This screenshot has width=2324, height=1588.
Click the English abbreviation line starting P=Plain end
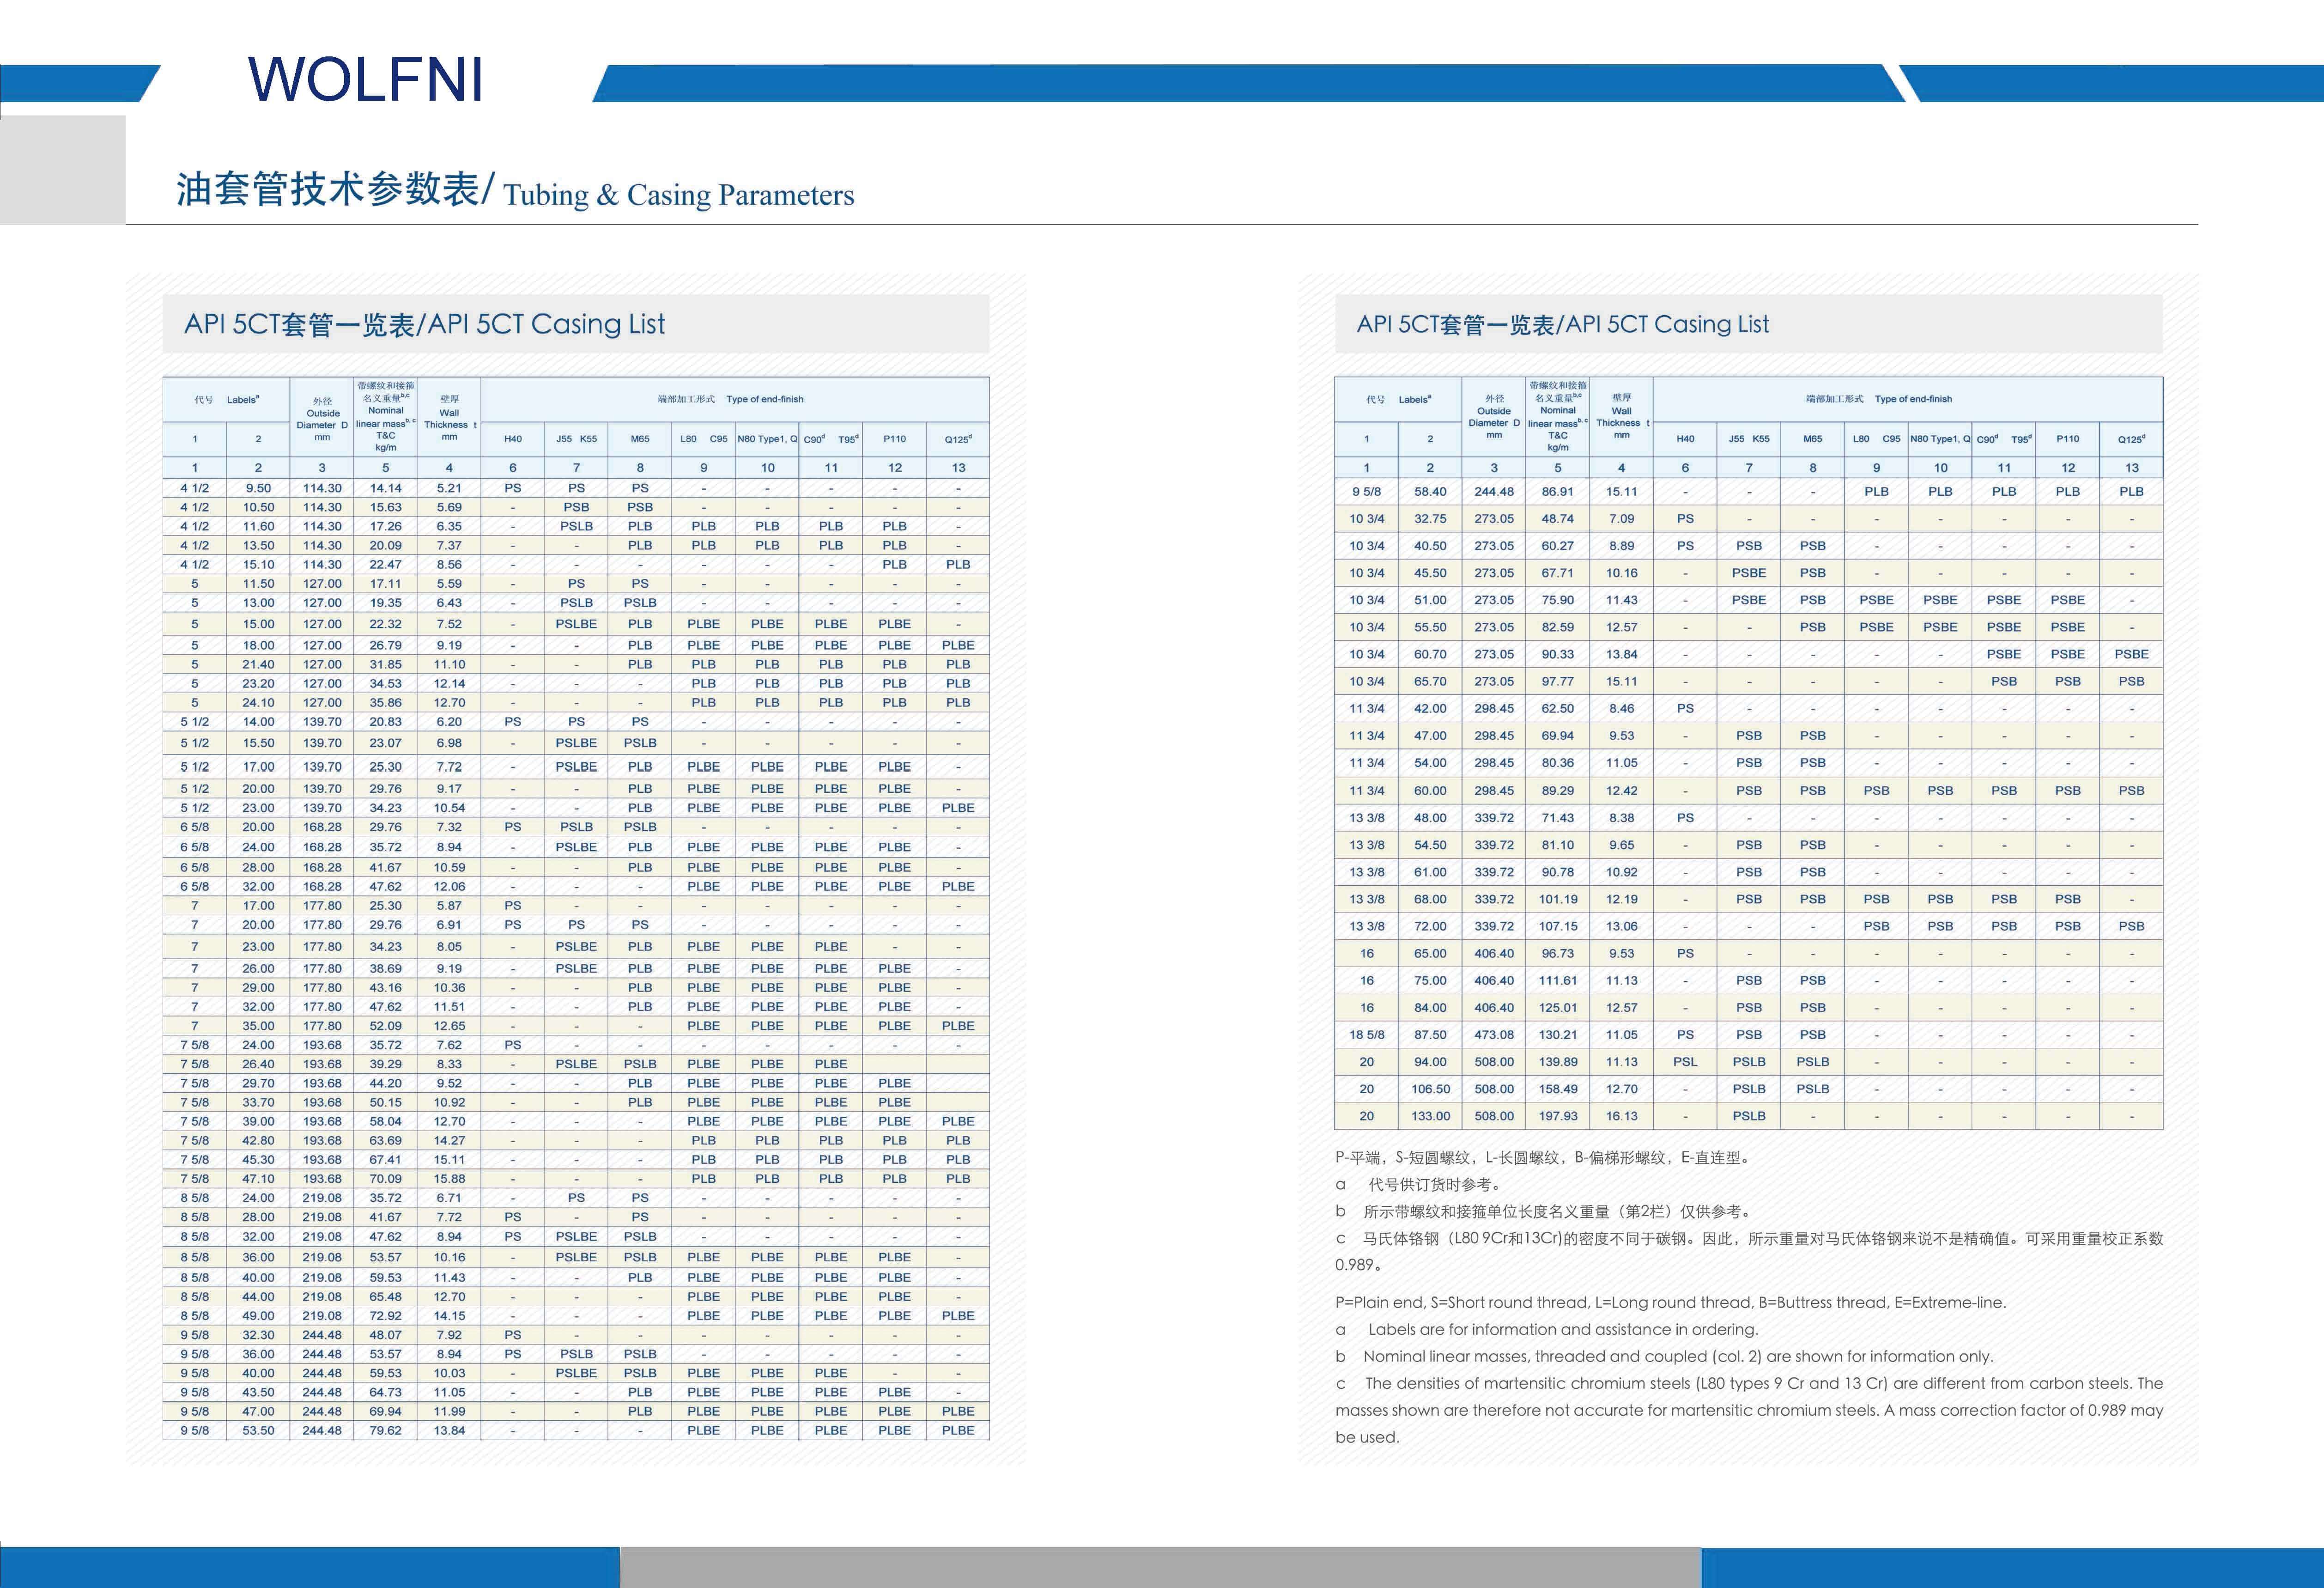point(1670,1302)
